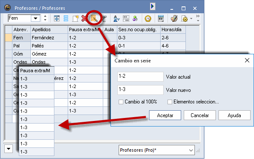Click the A-Z sort icon
This screenshot has width=254, height=159.
117,18
